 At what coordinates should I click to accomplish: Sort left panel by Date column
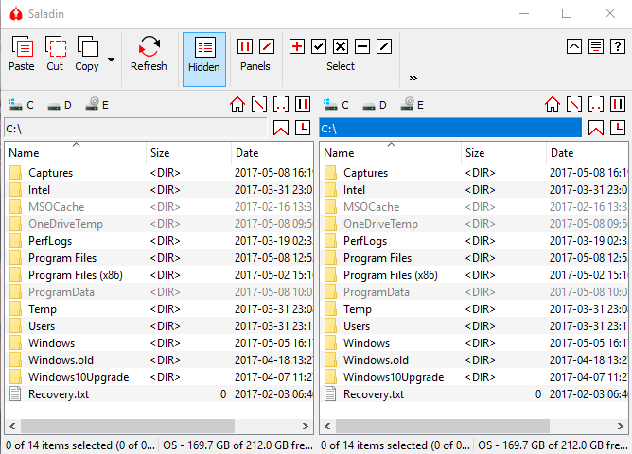[x=272, y=153]
